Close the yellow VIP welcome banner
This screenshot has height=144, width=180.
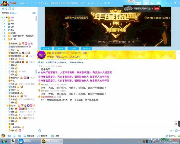point(174,52)
